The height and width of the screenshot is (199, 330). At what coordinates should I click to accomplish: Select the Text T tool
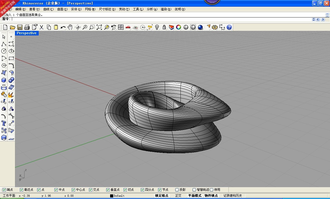[x=4, y=123]
